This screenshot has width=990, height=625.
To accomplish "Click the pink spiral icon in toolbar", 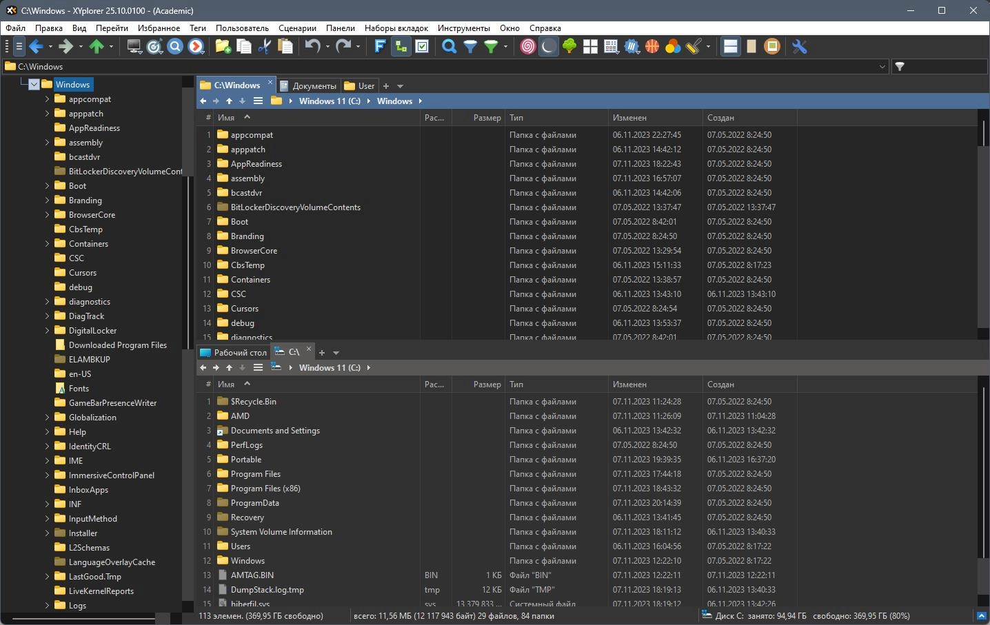I will [x=527, y=47].
